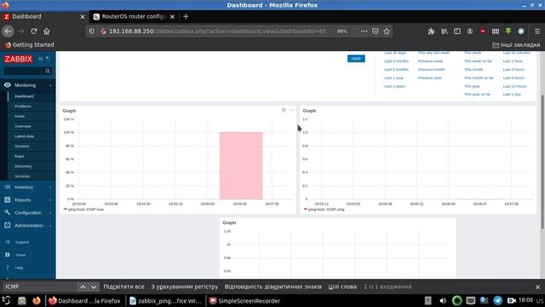Jump to the next find match arrow
545x307 pixels.
click(x=94, y=287)
